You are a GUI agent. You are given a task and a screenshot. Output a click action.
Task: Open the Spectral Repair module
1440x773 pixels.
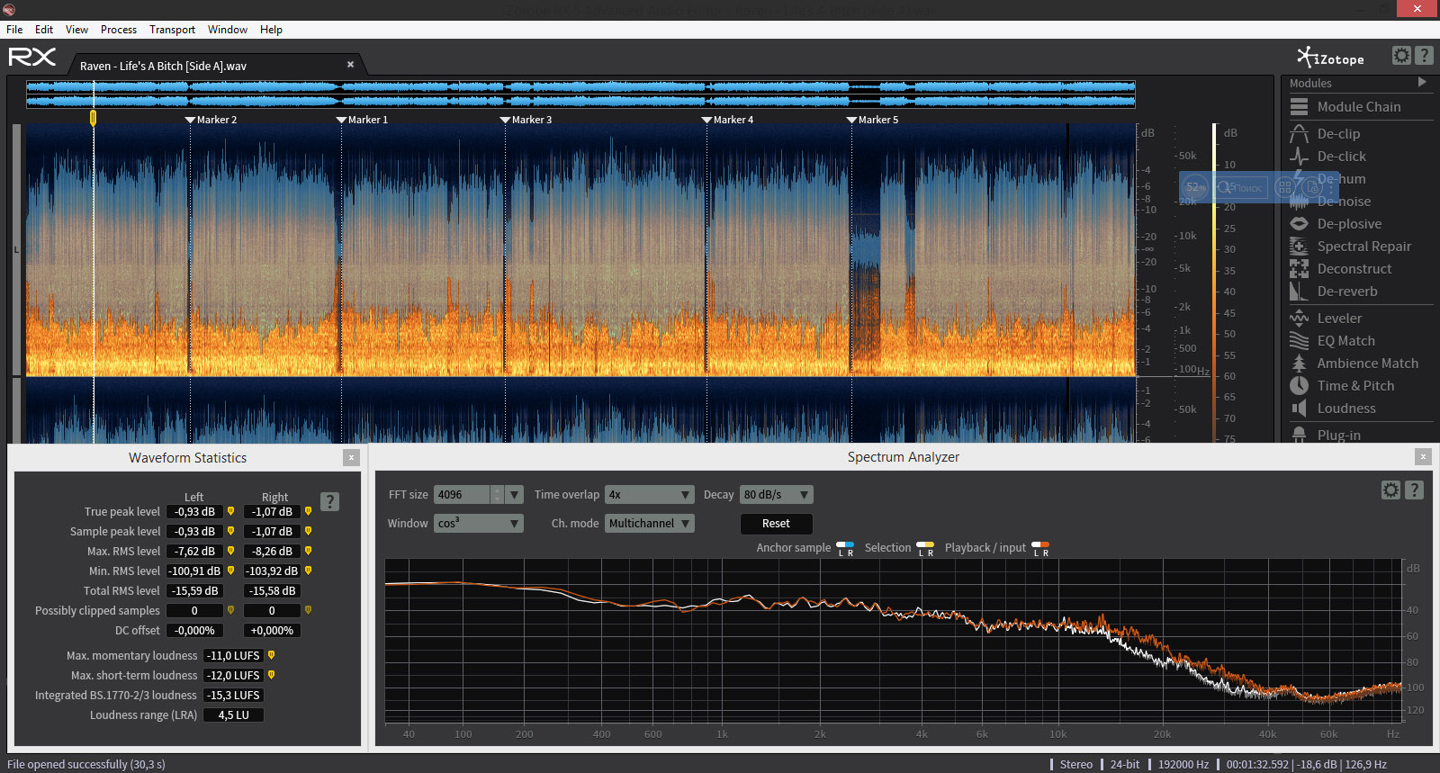(1363, 246)
